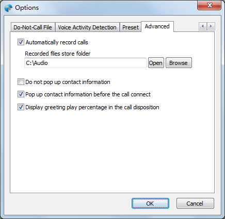The image size is (225, 219).
Task: Select the Preset tab
Action: (x=131, y=27)
